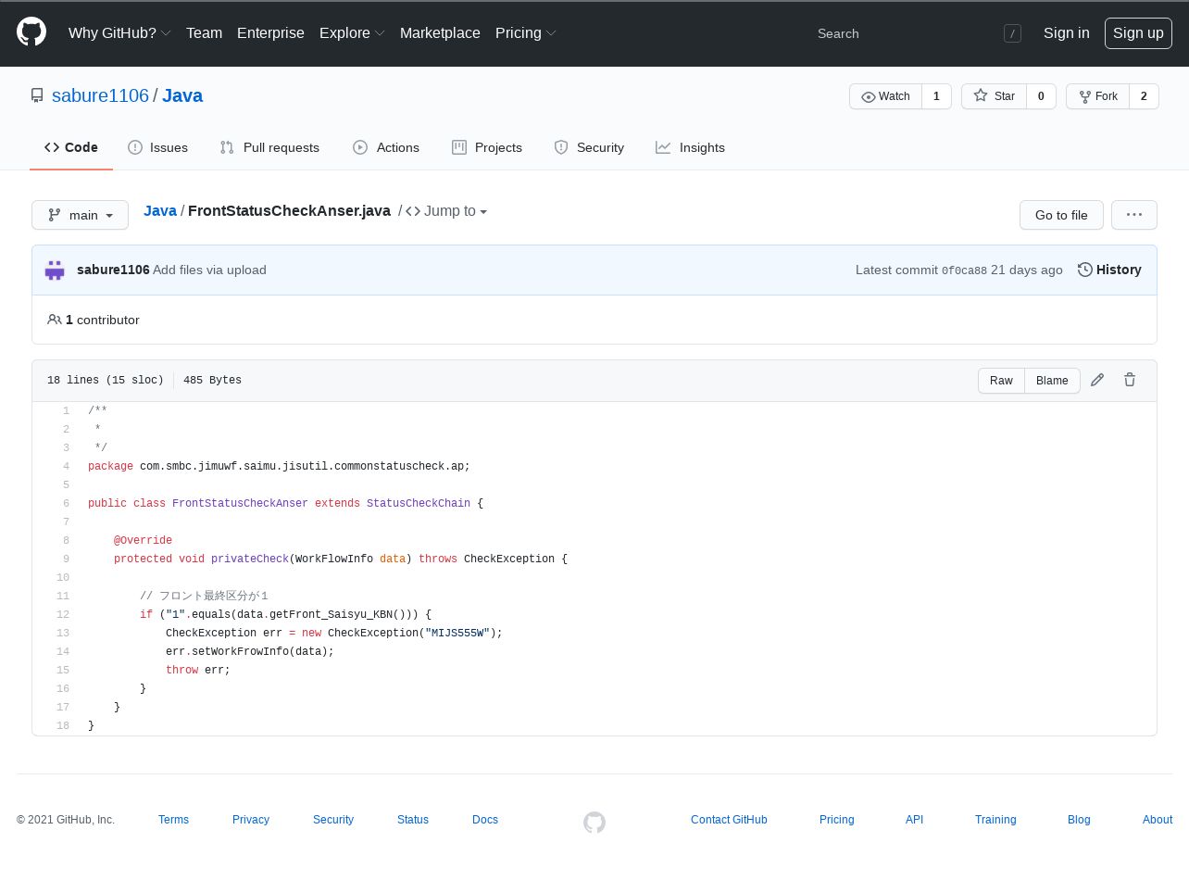Viewport: 1189px width, 880px height.
Task: Open the three-dots more options button
Action: tap(1134, 215)
